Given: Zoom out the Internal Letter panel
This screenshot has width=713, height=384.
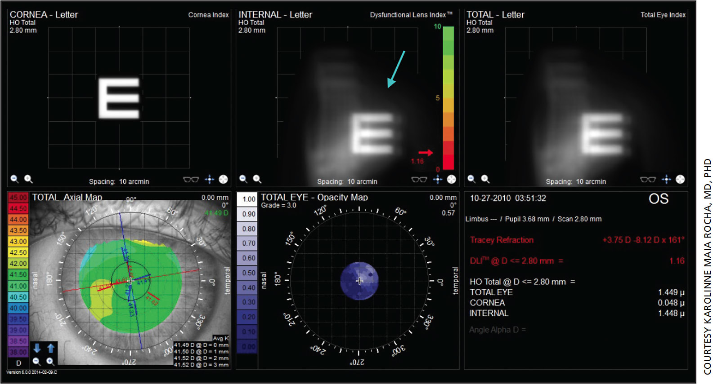Looking at the screenshot, I should coord(243,179).
